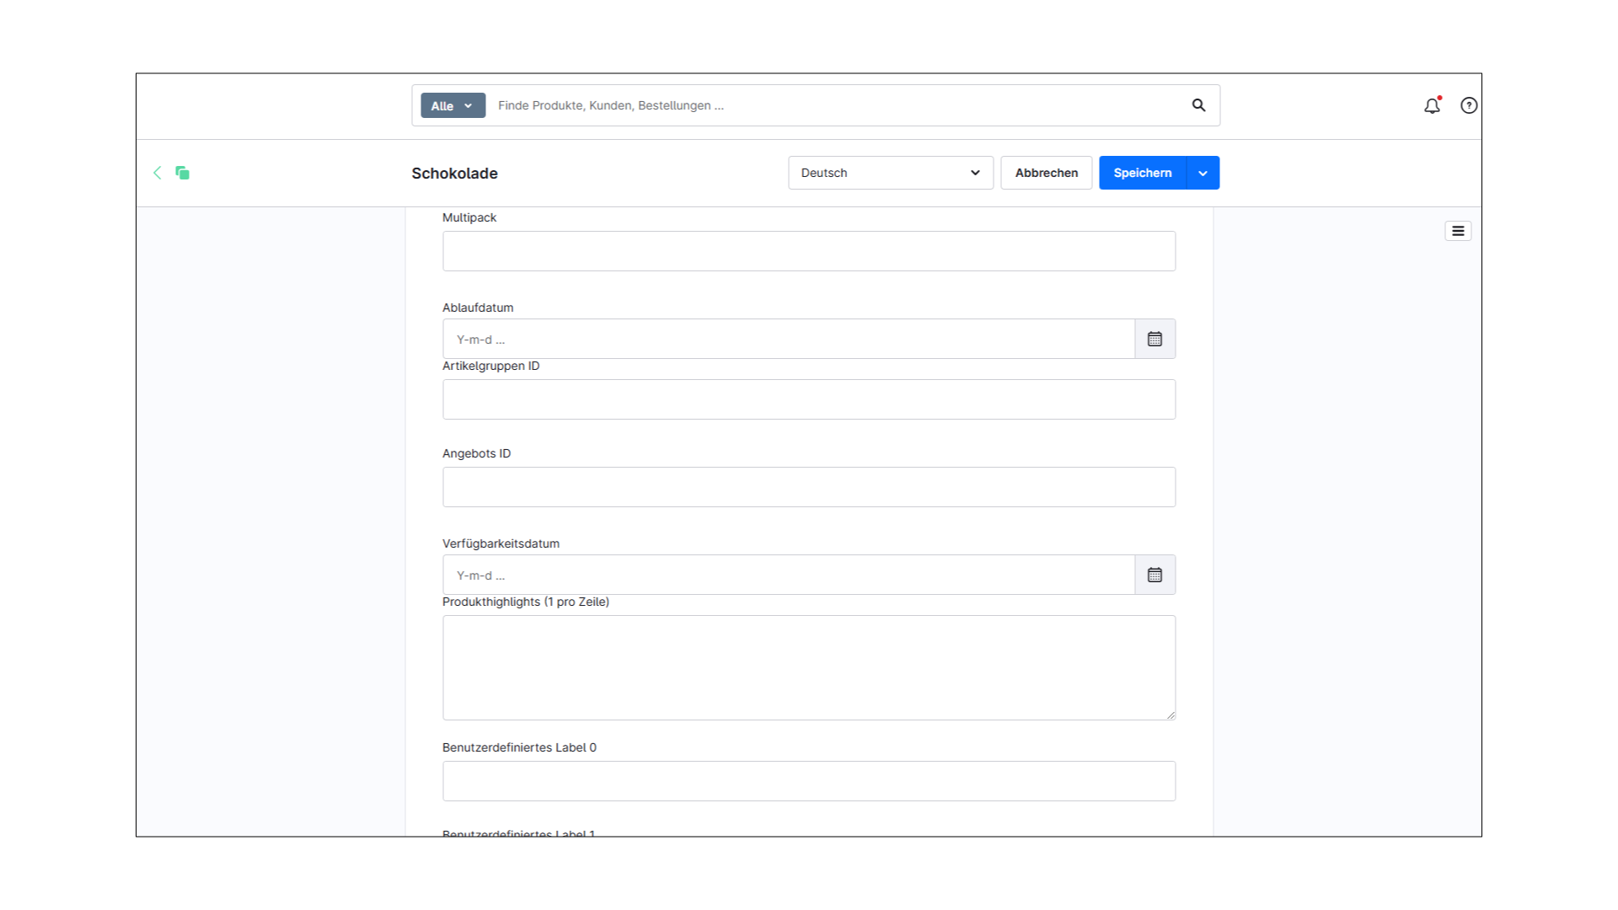Expand the Speichern split-button arrow
The width and height of the screenshot is (1618, 910).
1202,173
